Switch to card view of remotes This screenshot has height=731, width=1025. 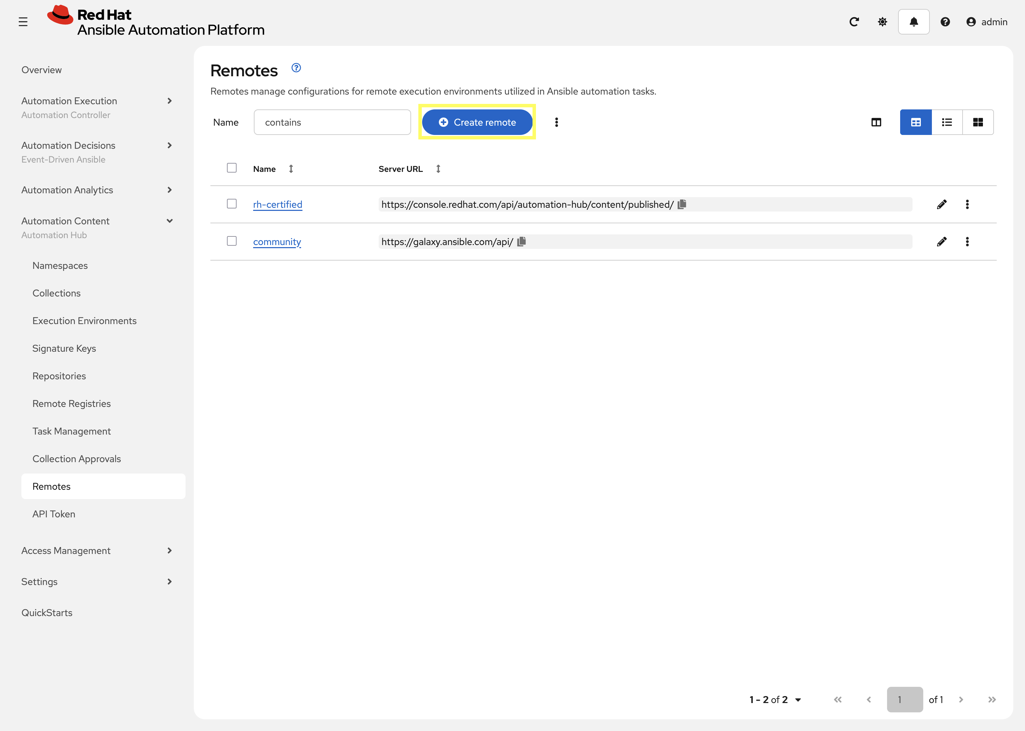tap(978, 122)
